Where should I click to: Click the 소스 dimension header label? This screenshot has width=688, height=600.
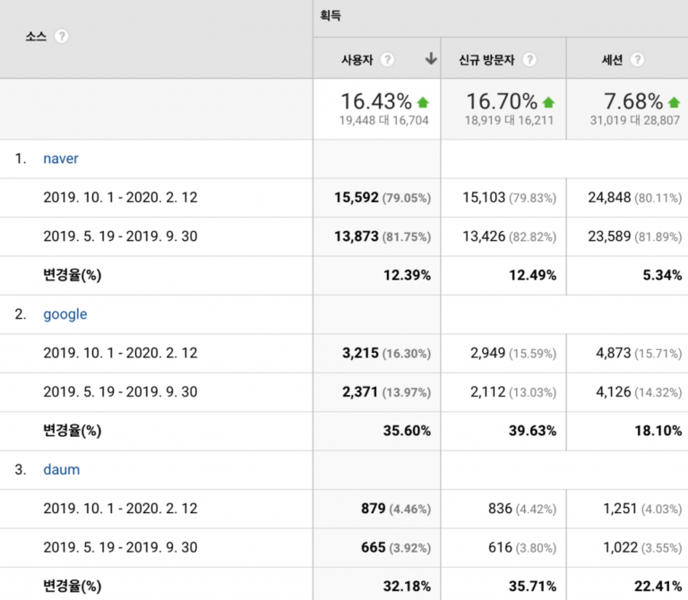click(x=36, y=37)
